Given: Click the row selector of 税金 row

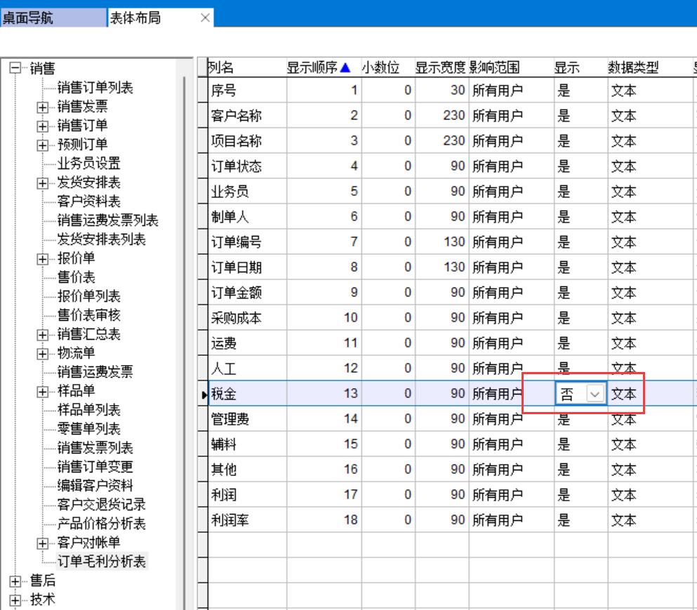Looking at the screenshot, I should 203,394.
